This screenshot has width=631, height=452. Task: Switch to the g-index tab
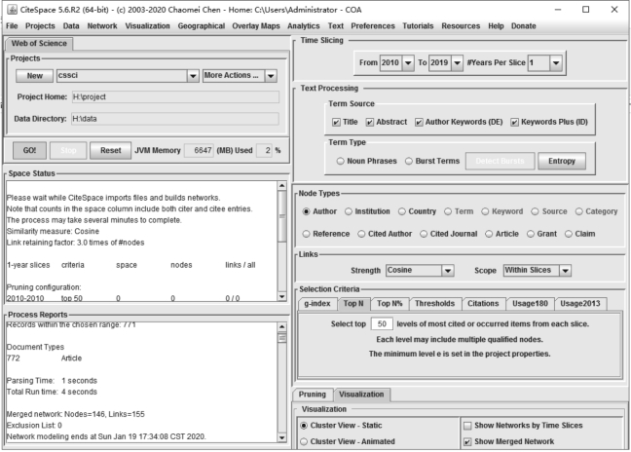point(318,304)
